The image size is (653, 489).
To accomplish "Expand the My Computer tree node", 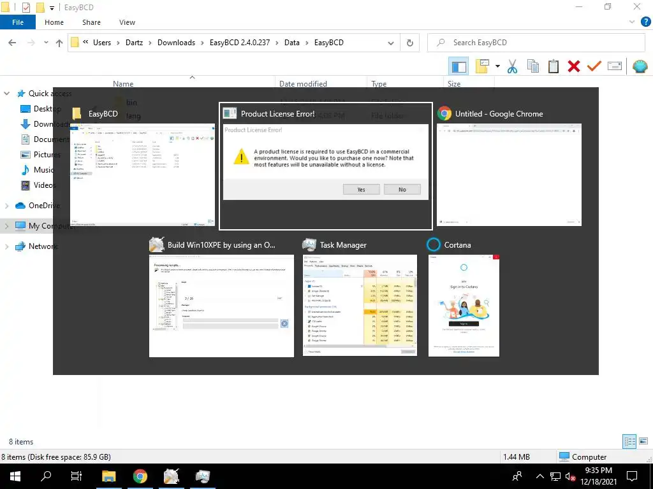I will tap(6, 226).
